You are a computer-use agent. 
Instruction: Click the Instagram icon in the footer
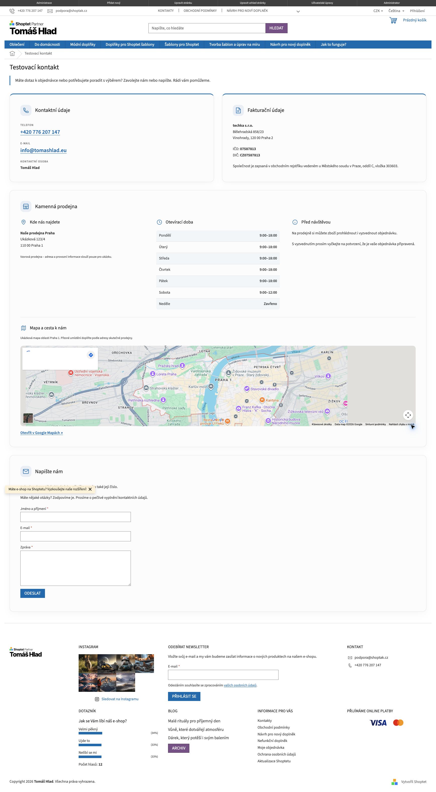pos(97,699)
